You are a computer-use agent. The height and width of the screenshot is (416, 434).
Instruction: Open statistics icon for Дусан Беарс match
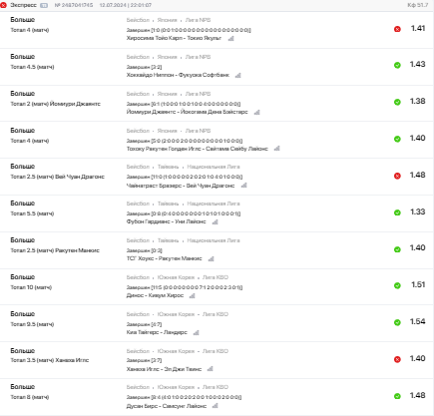216,406
